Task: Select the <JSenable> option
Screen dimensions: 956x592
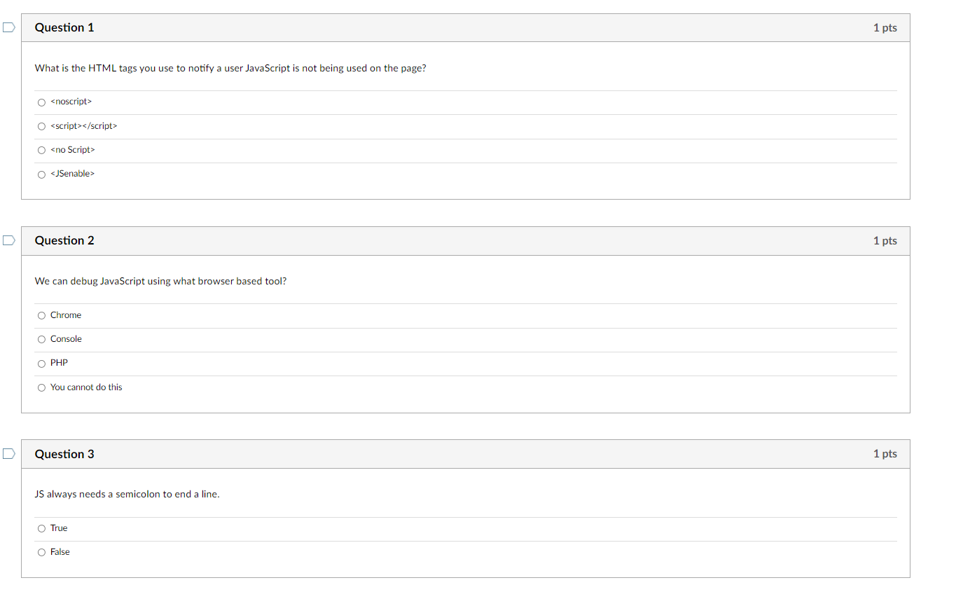Action: point(41,174)
